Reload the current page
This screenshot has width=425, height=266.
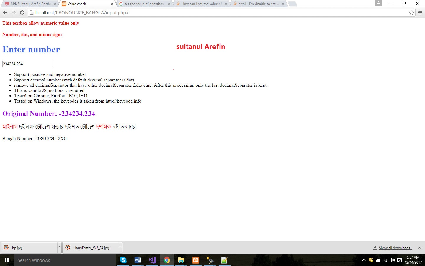click(22, 12)
